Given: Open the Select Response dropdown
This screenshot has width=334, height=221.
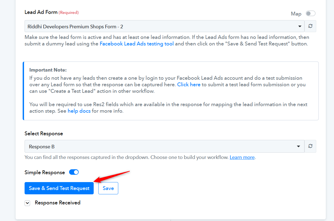Looking at the screenshot, I should pyautogui.click(x=164, y=146).
